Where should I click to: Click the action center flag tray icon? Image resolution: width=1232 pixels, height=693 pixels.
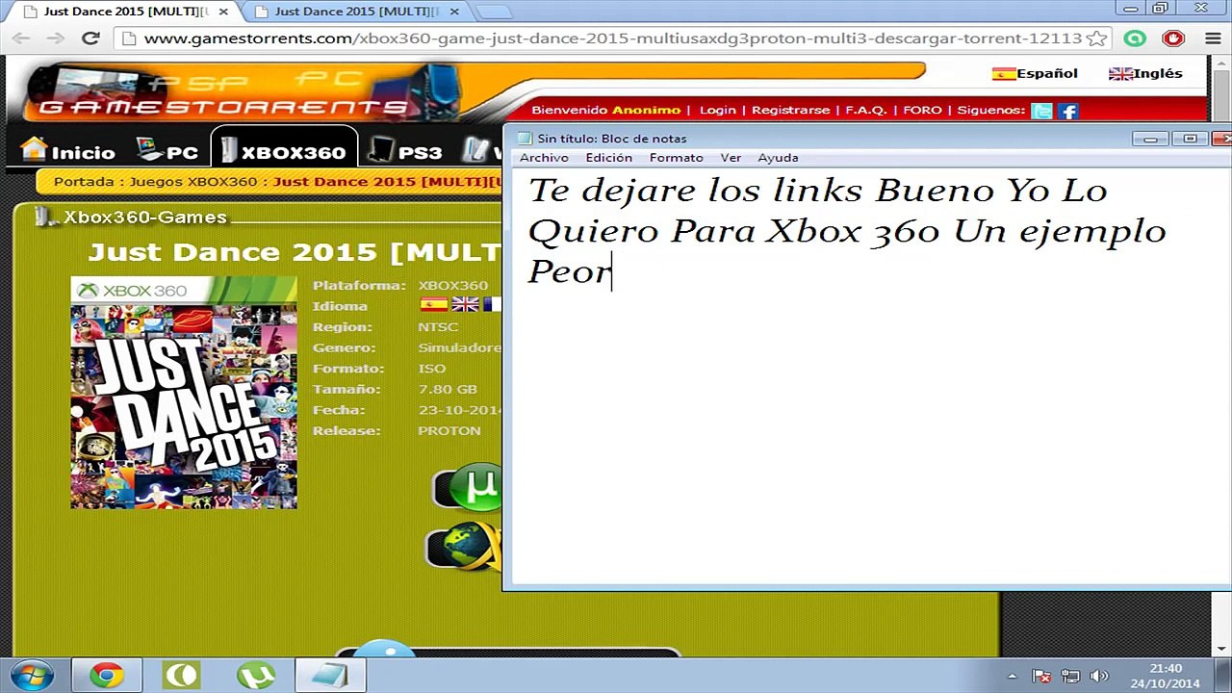[1040, 676]
